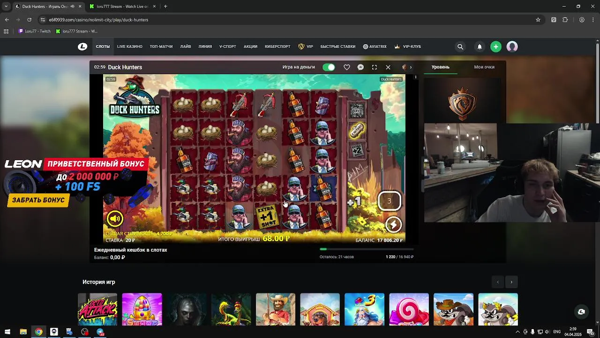Open the ТОП-МАТЧИ menu item
This screenshot has width=600, height=338.
pyautogui.click(x=161, y=46)
